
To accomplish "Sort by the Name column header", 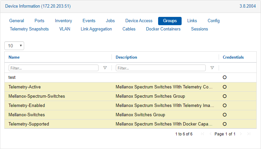I will coord(14,57).
